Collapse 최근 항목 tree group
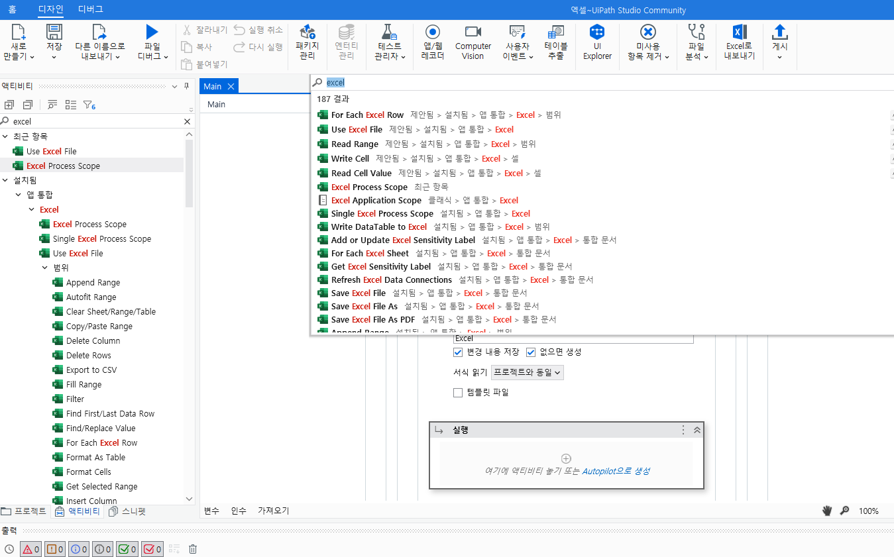 [x=5, y=136]
